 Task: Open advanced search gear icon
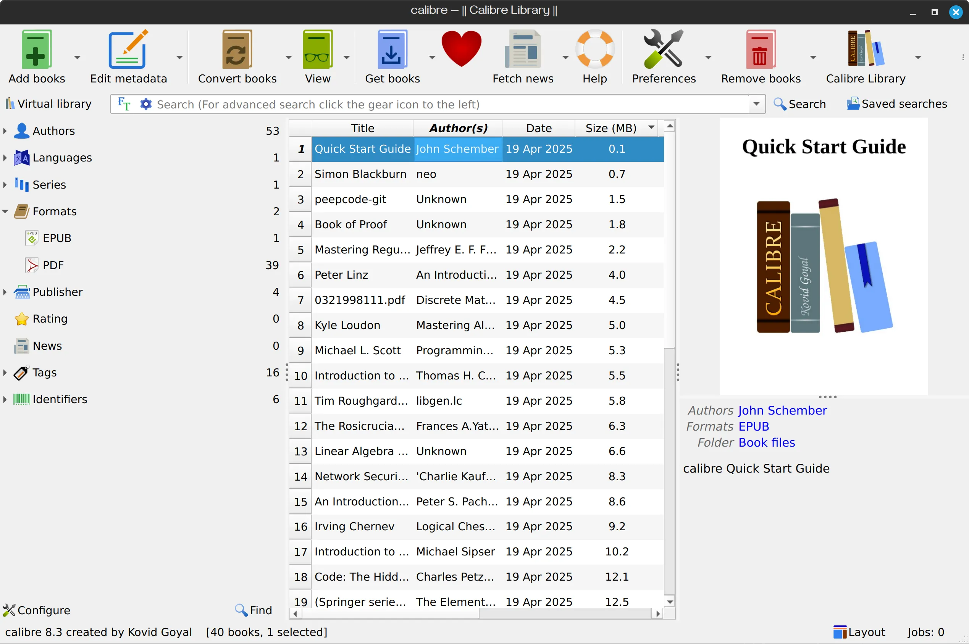(x=146, y=104)
